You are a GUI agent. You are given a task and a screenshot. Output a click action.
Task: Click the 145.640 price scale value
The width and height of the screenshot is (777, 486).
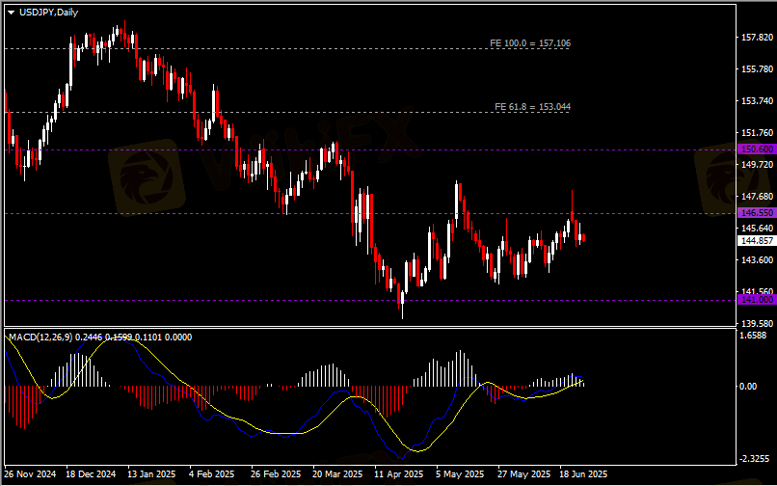tap(757, 229)
